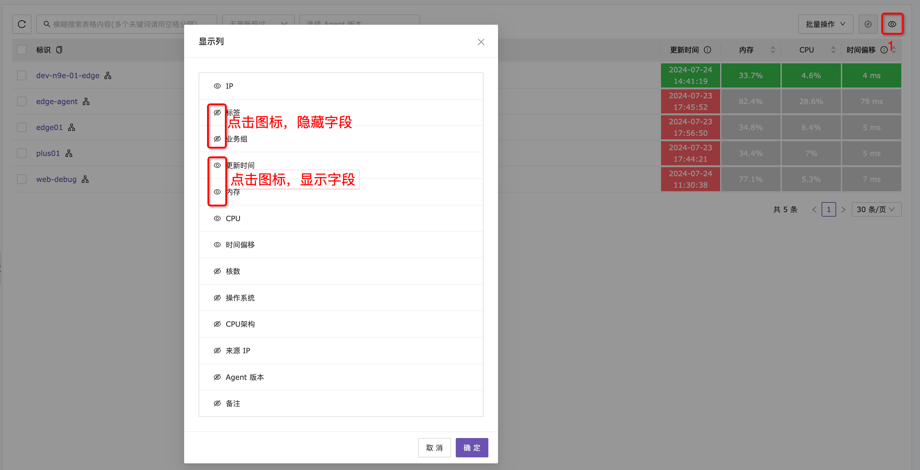Click info icon next to 更新时间 header

pos(708,50)
